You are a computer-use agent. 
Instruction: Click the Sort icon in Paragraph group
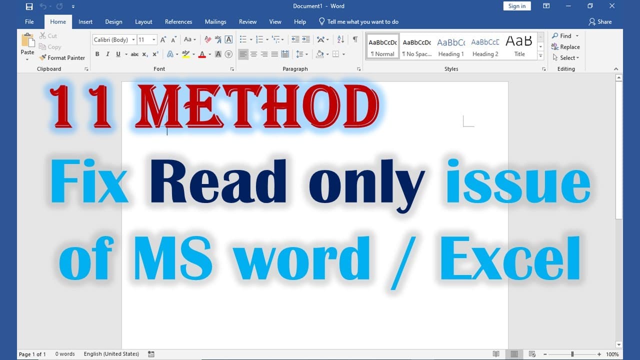click(x=340, y=39)
